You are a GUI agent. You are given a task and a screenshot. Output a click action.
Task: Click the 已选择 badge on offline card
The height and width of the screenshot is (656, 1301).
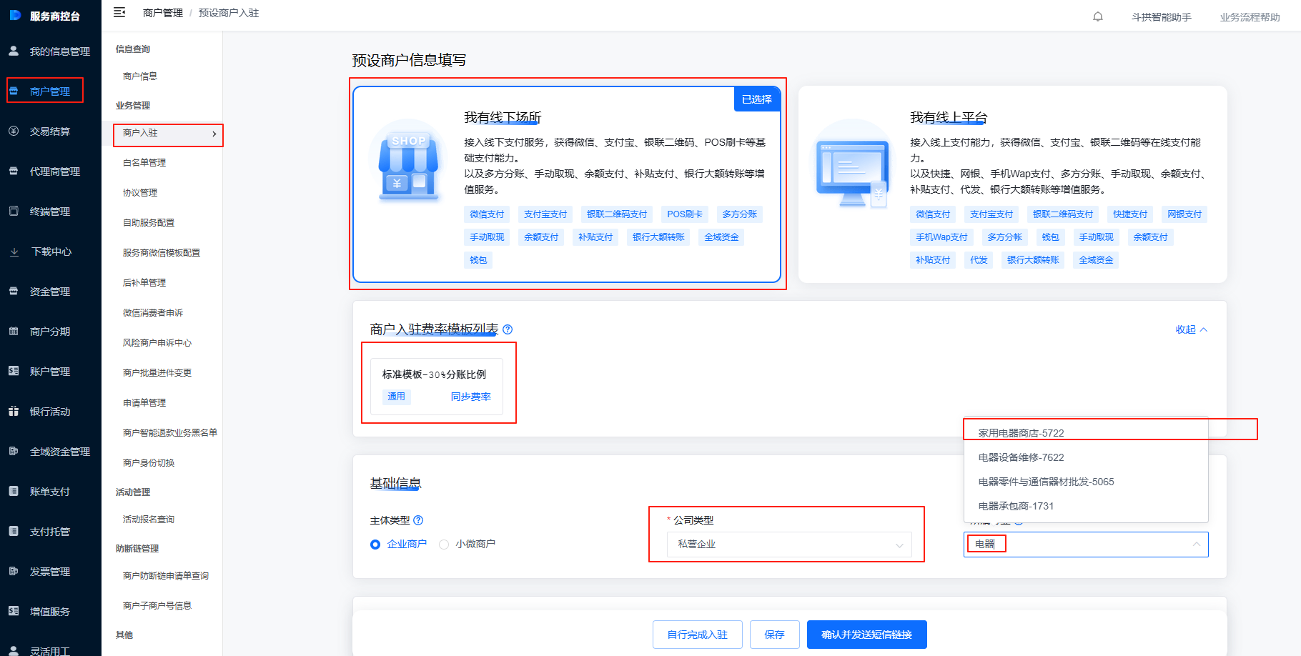point(757,99)
